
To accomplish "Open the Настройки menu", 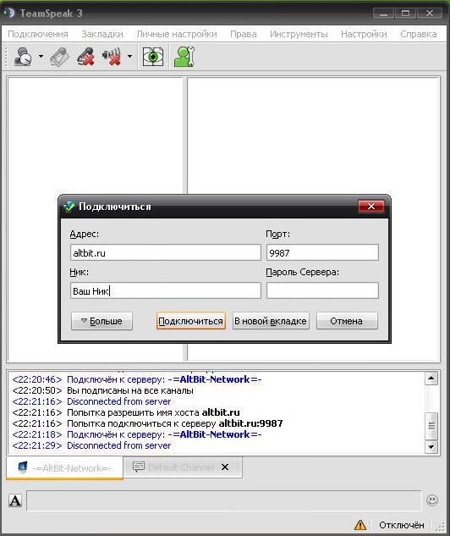I will click(364, 34).
